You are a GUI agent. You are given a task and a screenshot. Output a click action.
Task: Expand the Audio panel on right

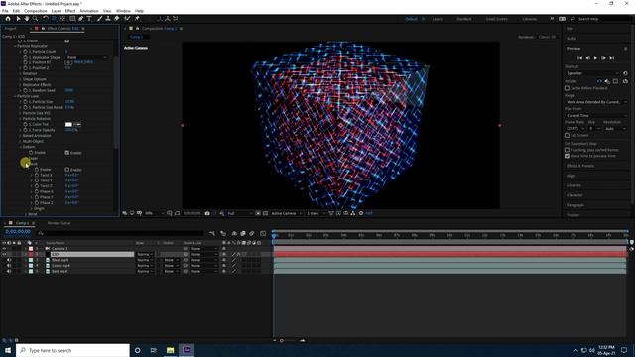[571, 38]
